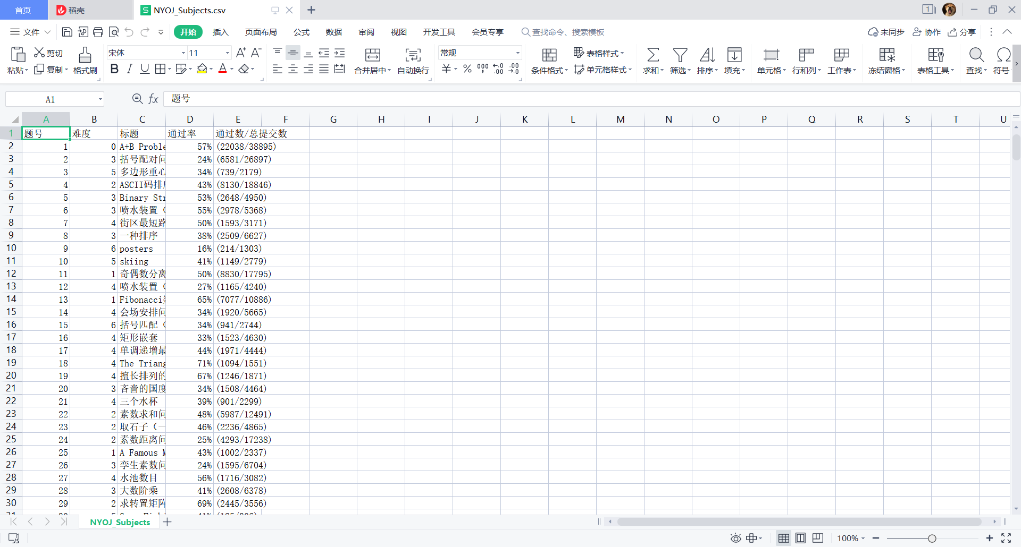The image size is (1021, 547).
Task: Select the NYOJ_Subjects sheet tab
Action: click(120, 522)
